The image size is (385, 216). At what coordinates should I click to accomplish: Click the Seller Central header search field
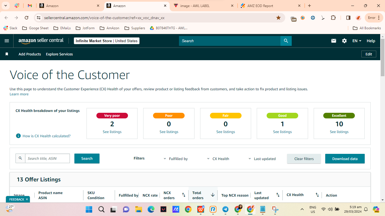(x=230, y=41)
